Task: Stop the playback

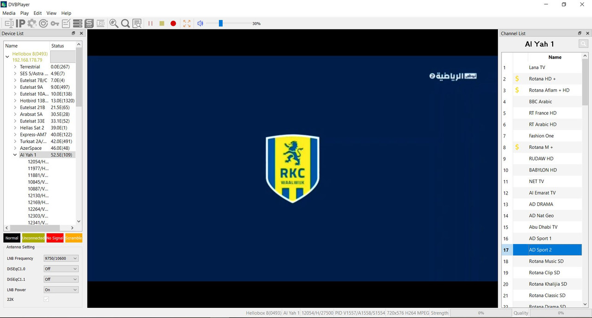Action: tap(162, 23)
